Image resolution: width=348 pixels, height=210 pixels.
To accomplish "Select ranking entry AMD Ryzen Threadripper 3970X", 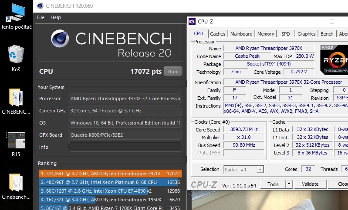I will (x=111, y=174).
